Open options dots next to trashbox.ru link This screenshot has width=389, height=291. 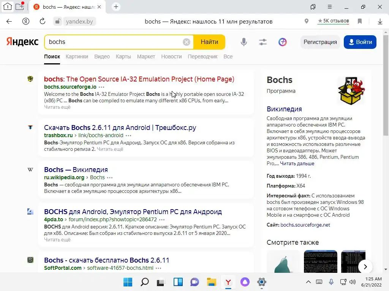tap(128, 135)
